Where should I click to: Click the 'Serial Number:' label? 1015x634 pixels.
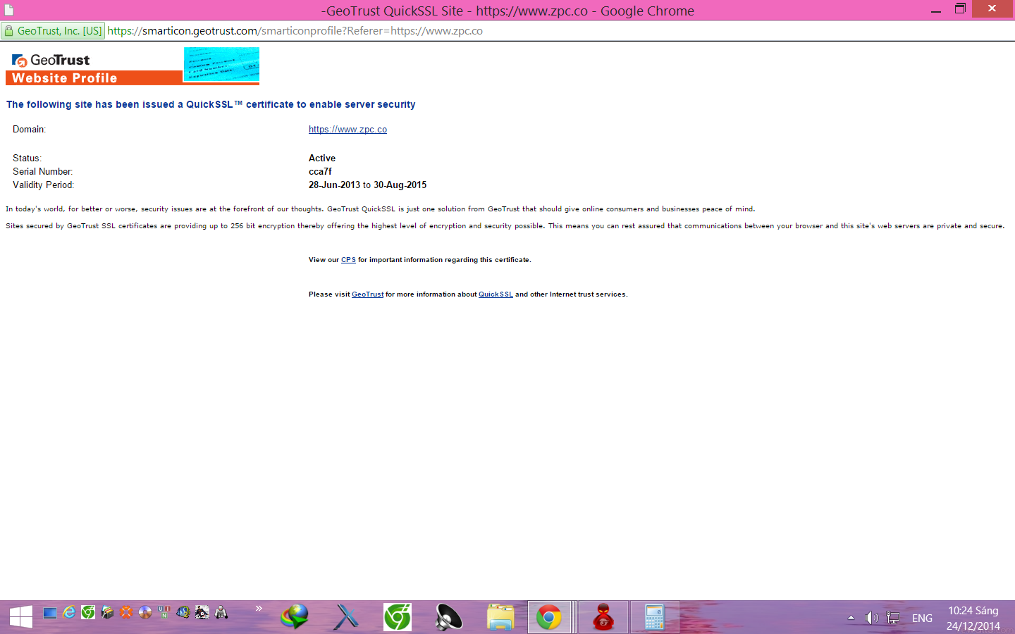tap(42, 172)
